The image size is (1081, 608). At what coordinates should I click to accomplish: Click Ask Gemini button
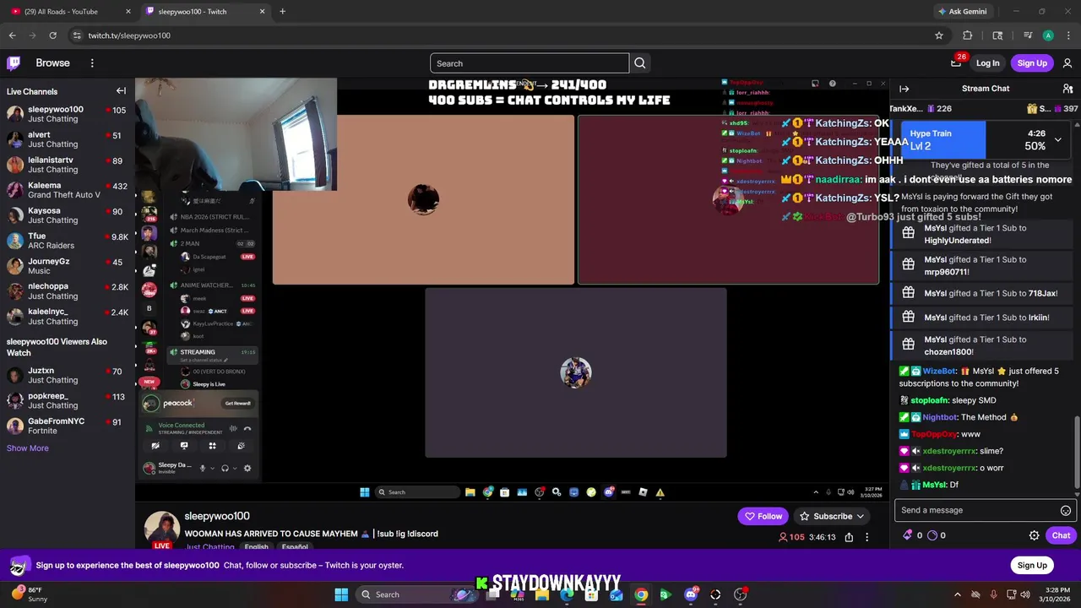962,12
